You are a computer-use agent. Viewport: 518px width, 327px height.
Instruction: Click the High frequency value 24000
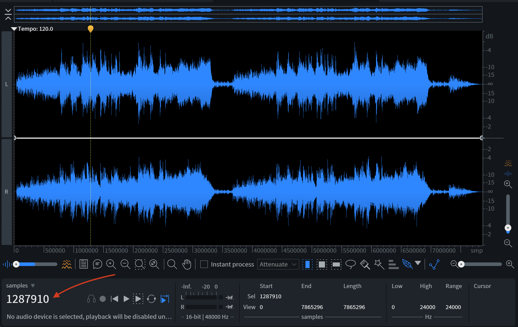point(428,307)
